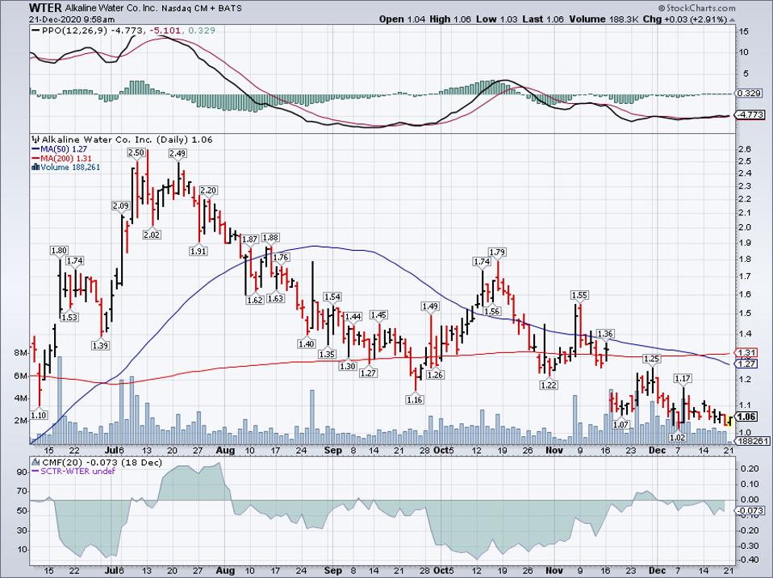The height and width of the screenshot is (578, 773).
Task: Click the SCTR-WTER undef legend
Action: 73,471
